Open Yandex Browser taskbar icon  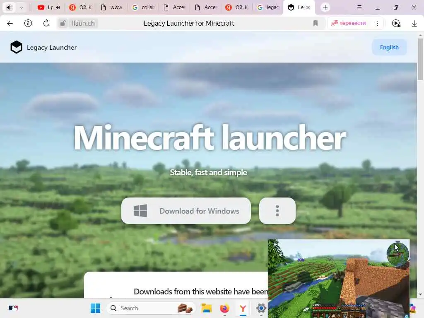point(243,308)
